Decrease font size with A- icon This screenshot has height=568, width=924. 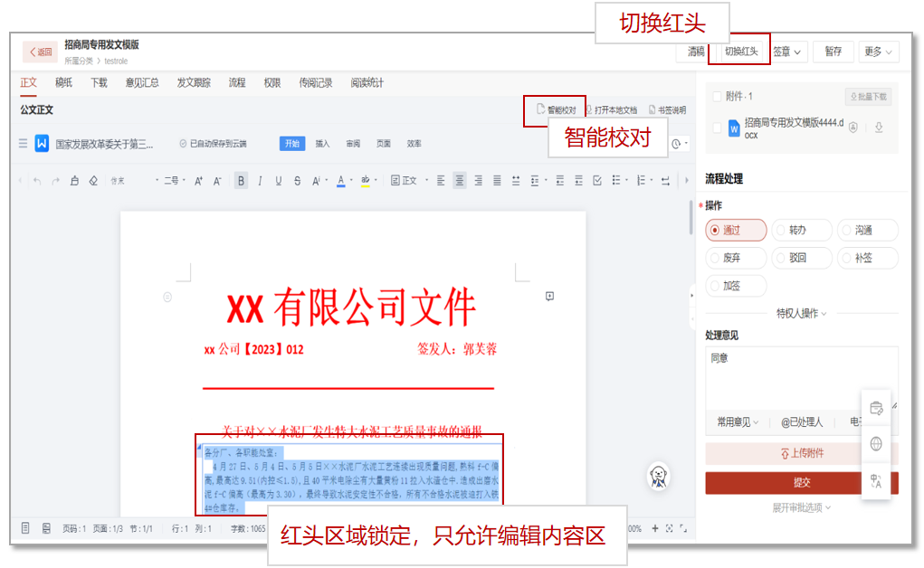[217, 181]
